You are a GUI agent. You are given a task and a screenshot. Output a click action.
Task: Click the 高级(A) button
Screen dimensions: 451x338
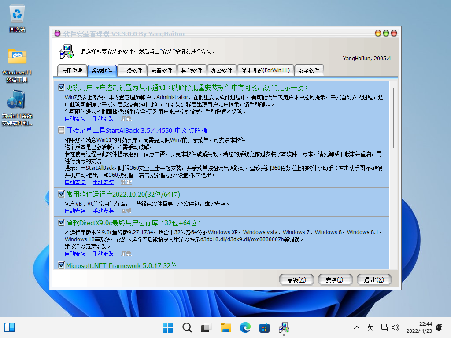(x=296, y=279)
